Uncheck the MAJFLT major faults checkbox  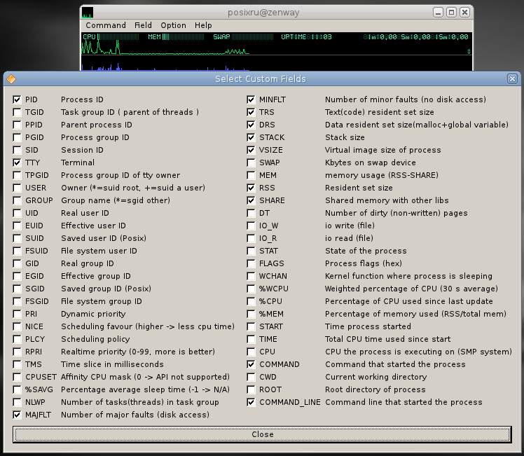click(x=17, y=415)
